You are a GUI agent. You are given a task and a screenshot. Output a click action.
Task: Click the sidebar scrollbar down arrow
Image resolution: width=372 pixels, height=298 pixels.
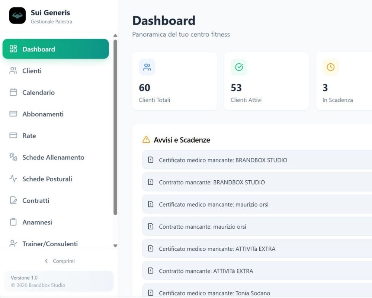click(115, 246)
